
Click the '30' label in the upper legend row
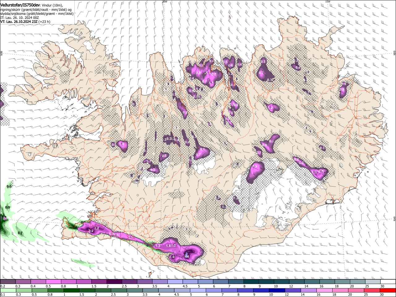point(382,286)
